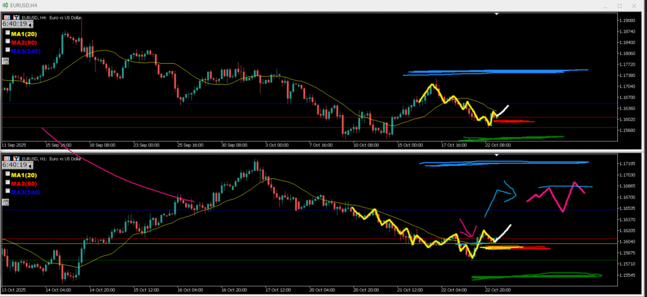Image resolution: width=647 pixels, height=297 pixels.
Task: Check the MA3(240) box in the H1 chart
Action: (x=8, y=190)
